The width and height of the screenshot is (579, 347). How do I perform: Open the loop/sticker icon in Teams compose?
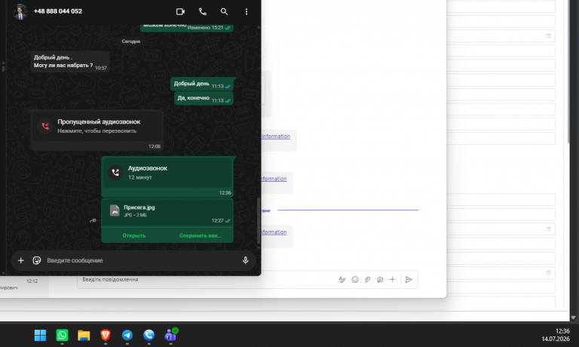tap(380, 280)
